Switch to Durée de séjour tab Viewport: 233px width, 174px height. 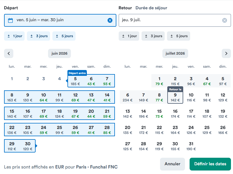151,8
